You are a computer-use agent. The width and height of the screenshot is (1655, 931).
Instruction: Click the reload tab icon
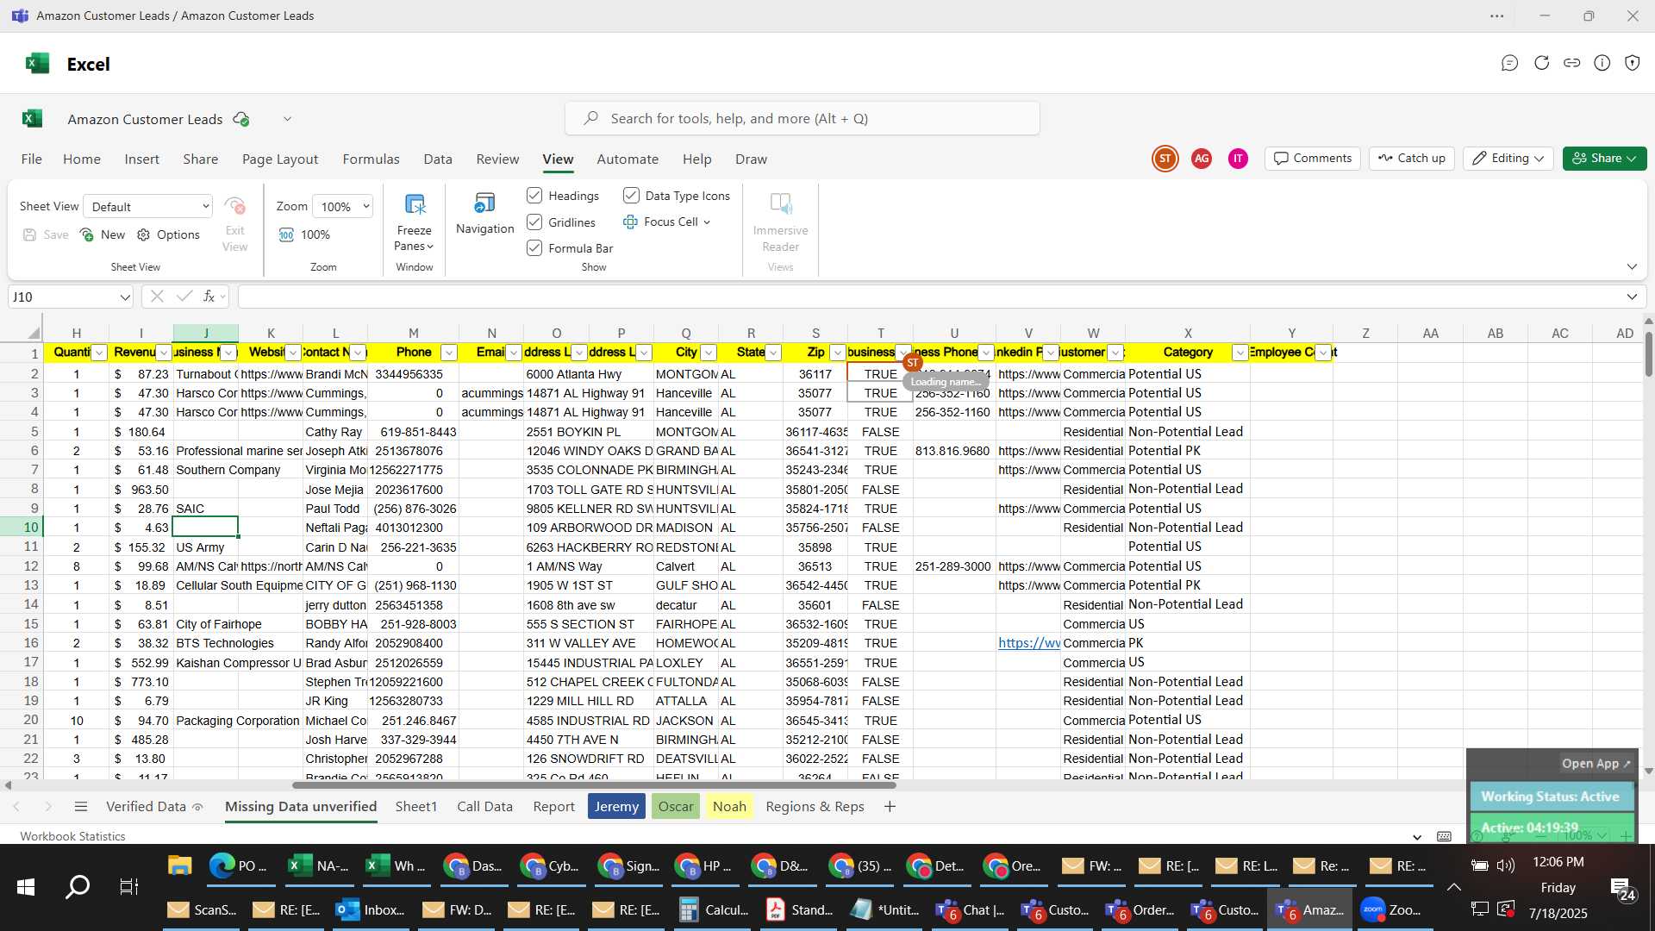click(x=1541, y=63)
